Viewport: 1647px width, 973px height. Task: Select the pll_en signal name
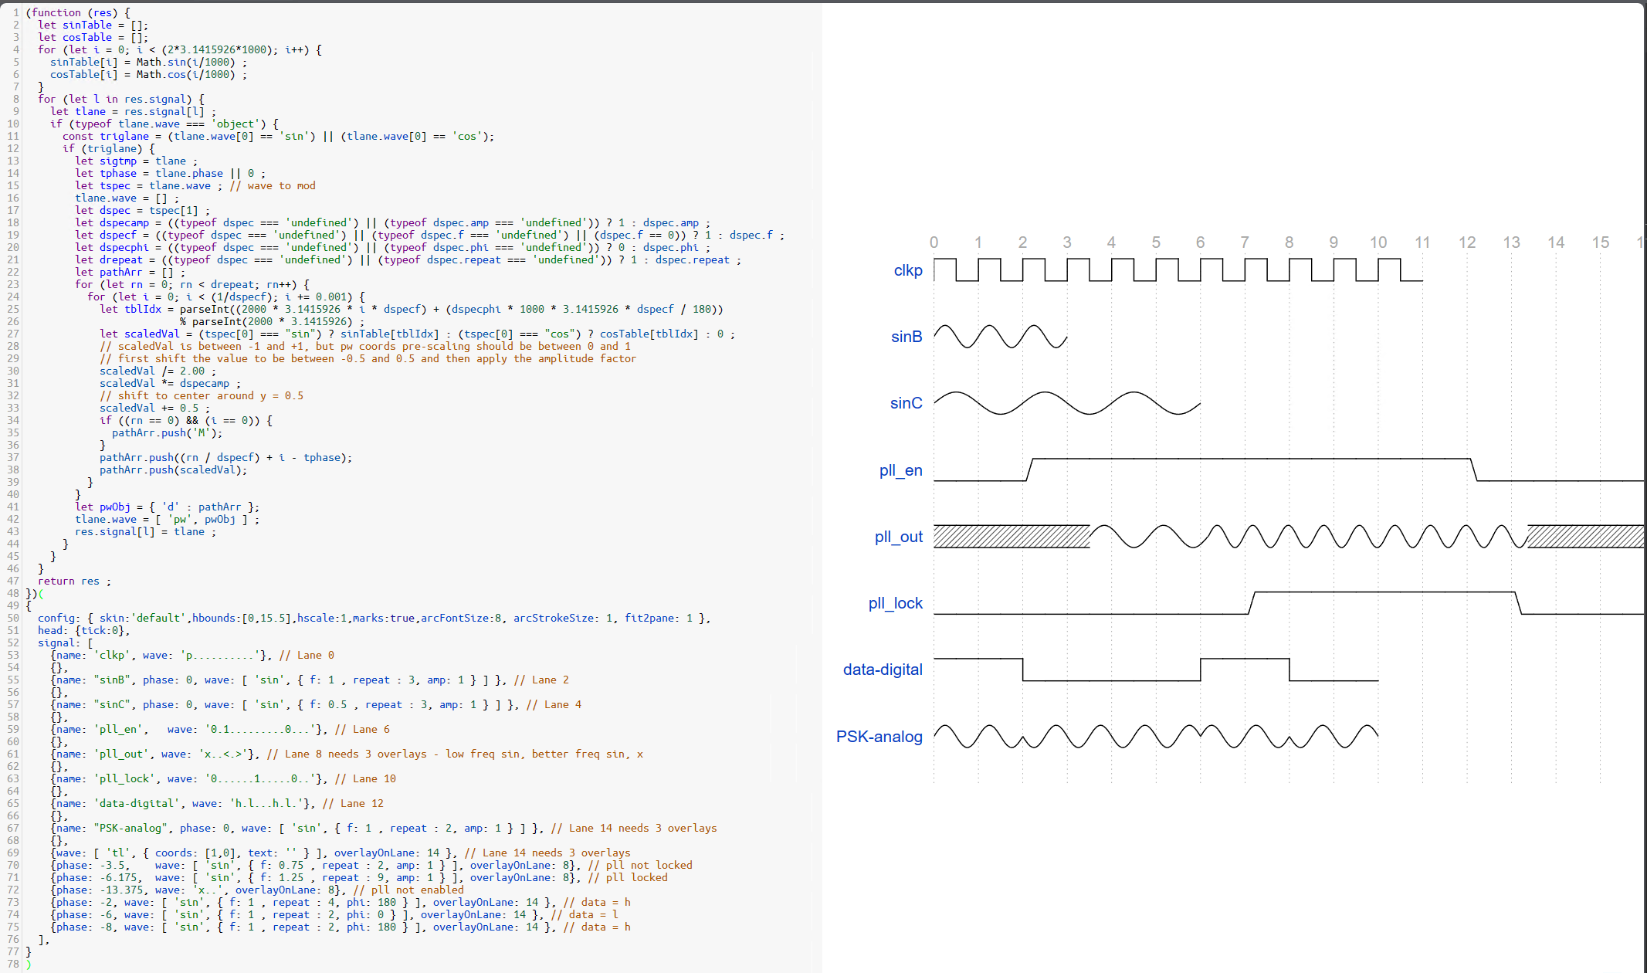tap(900, 470)
